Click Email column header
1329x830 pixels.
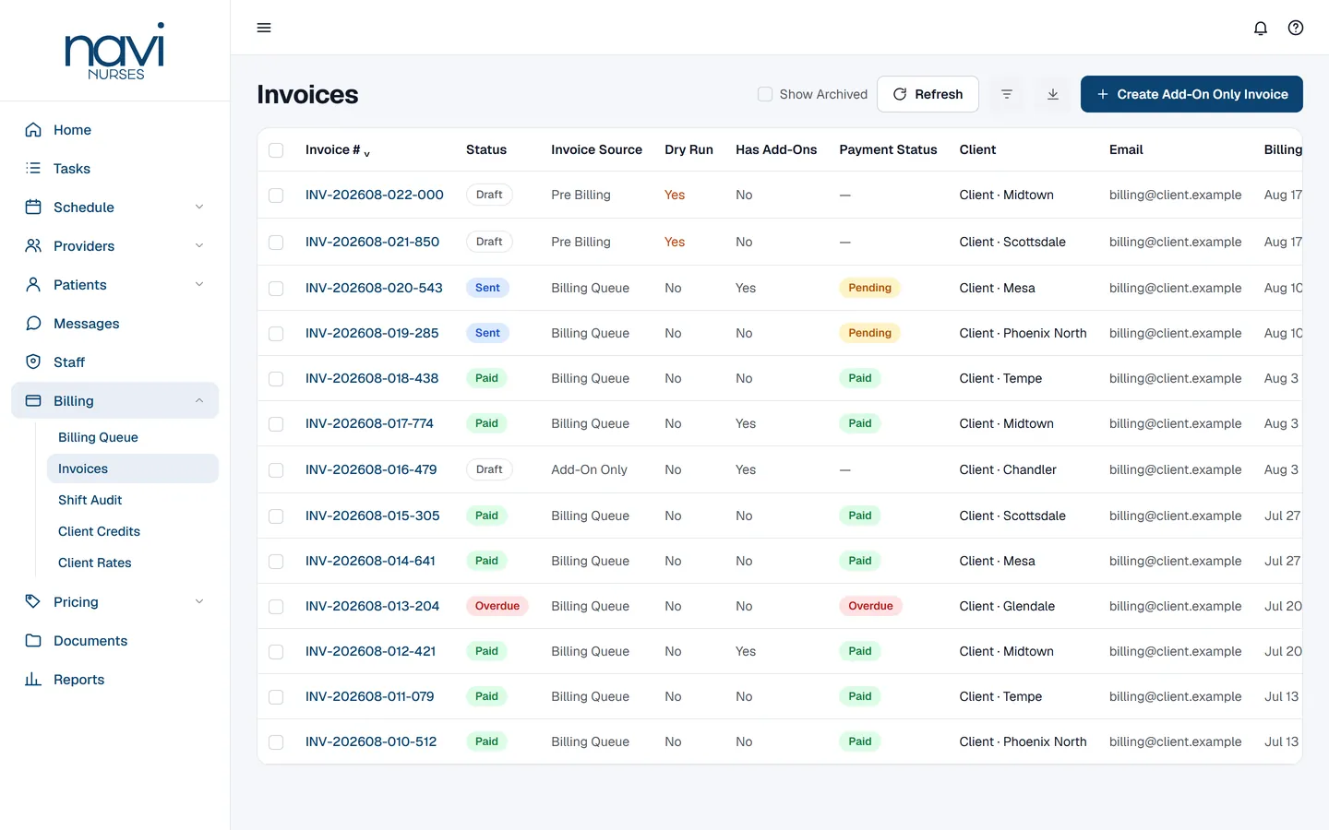pyautogui.click(x=1126, y=149)
